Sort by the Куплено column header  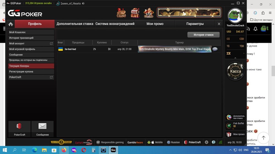click(x=102, y=42)
